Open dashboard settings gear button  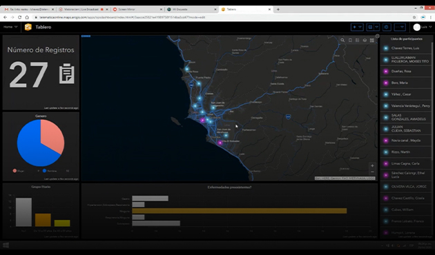pyautogui.click(x=387, y=27)
